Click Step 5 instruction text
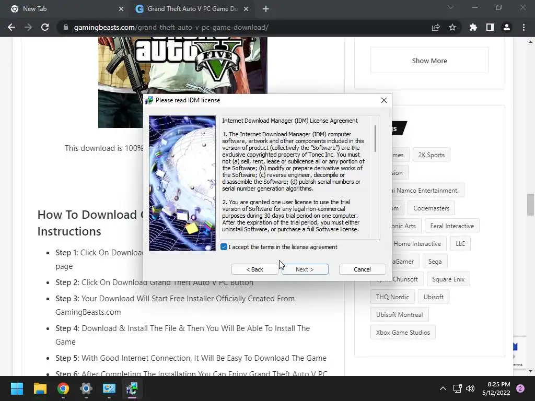 [191, 358]
